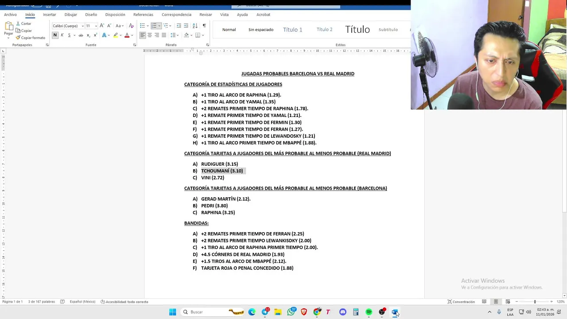
Task: Toggle subscript formatting
Action: (x=88, y=35)
